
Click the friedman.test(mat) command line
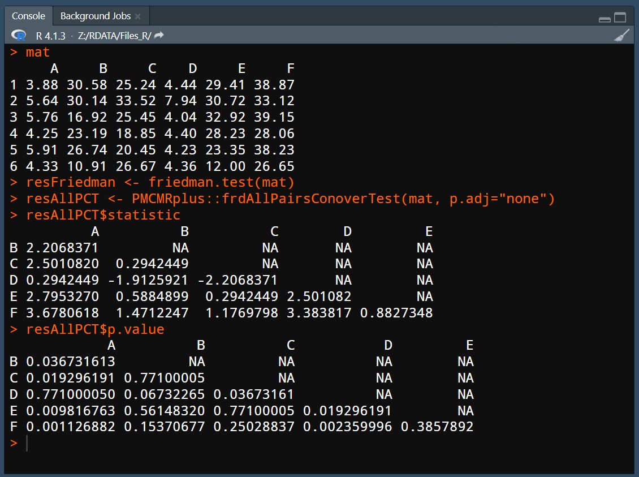(160, 182)
